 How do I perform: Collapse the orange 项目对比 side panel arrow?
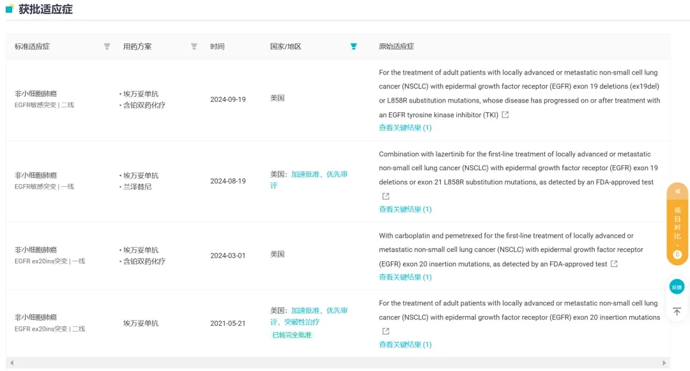point(678,191)
